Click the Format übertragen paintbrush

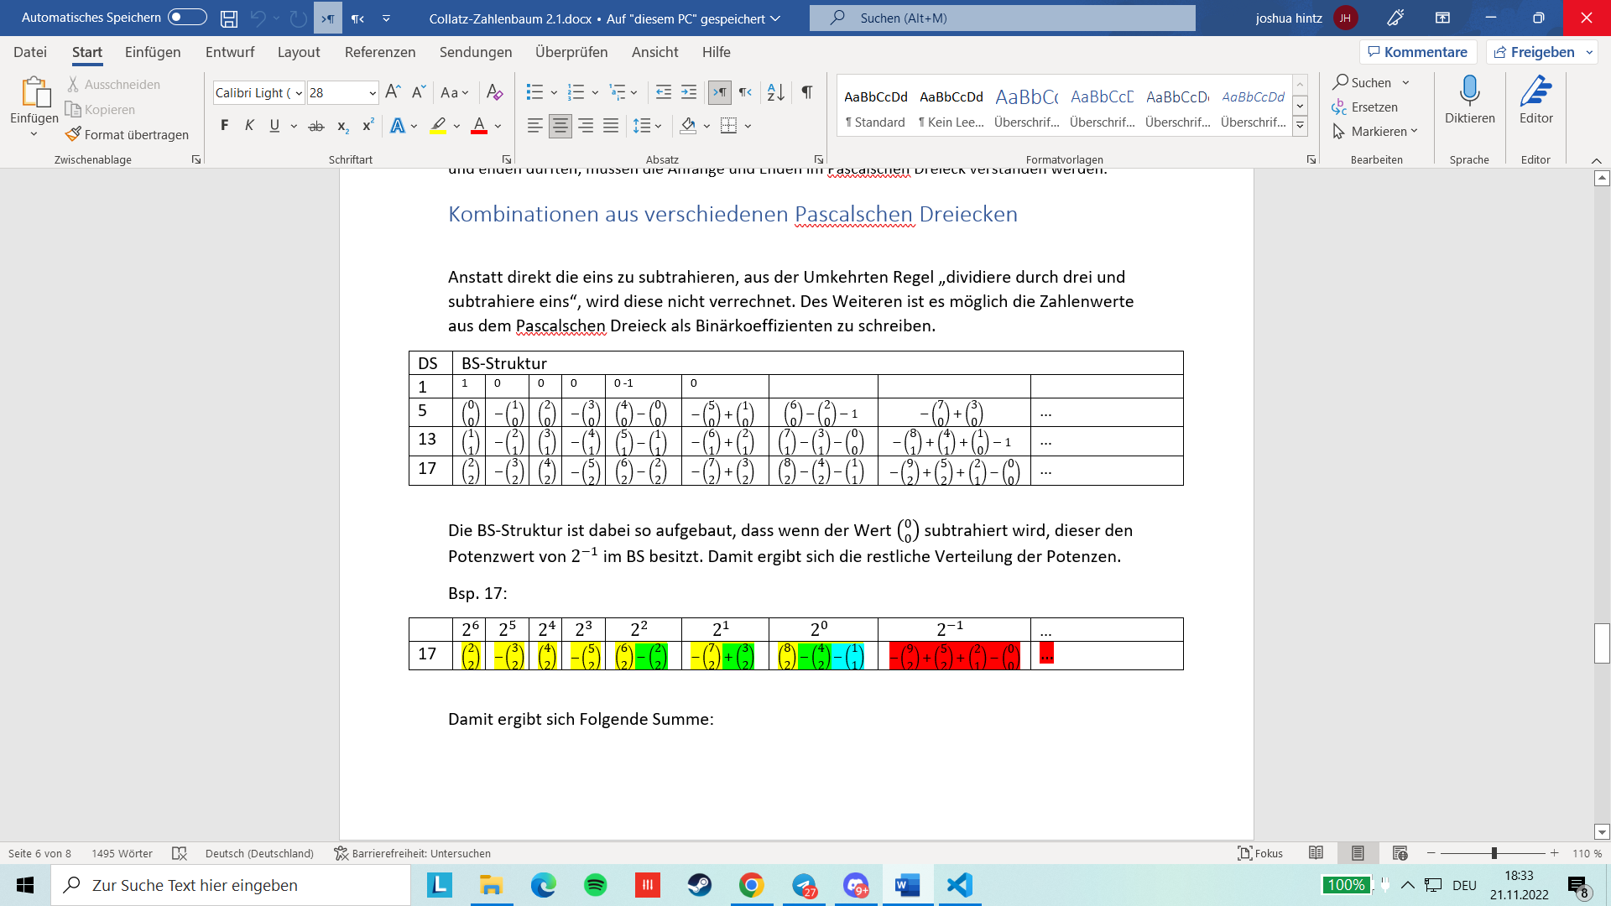128,134
